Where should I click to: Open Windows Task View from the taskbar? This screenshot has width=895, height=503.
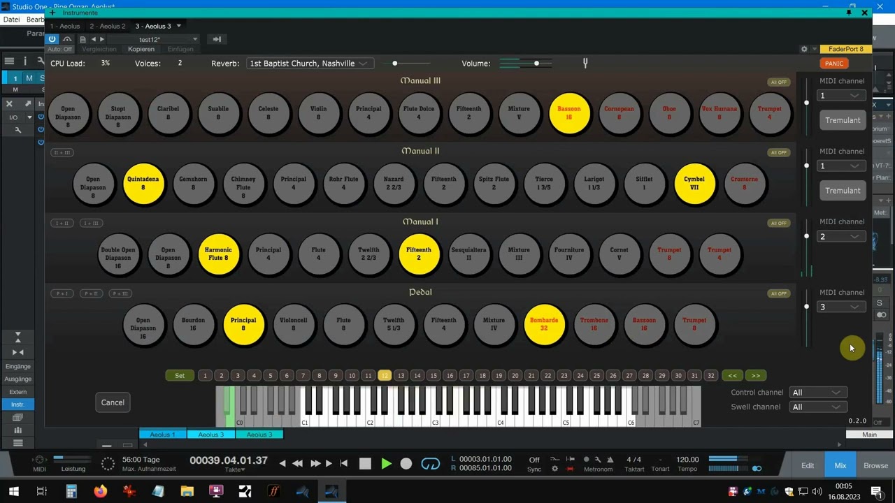(x=42, y=491)
